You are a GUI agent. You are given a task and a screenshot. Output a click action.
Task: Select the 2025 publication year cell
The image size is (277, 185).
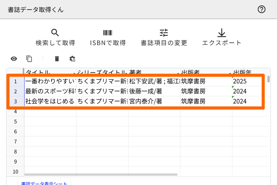tap(246, 81)
